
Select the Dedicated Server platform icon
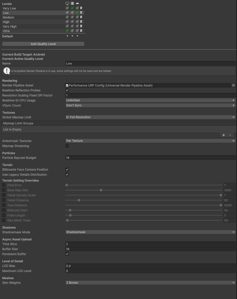72,3
